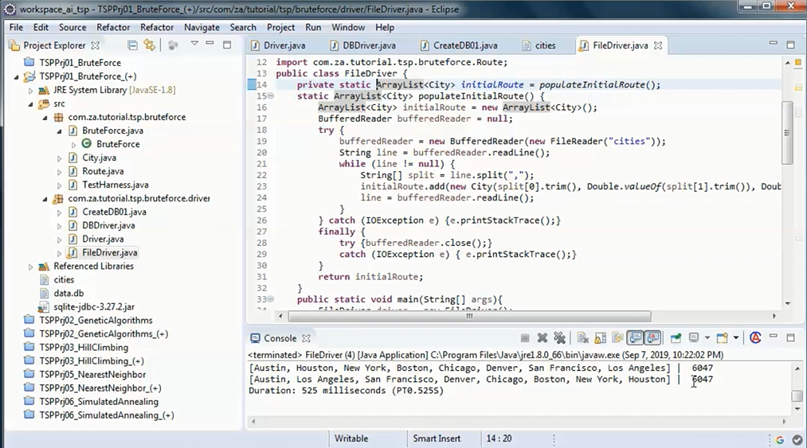807x448 pixels.
Task: Open the Source menu
Action: 72,27
